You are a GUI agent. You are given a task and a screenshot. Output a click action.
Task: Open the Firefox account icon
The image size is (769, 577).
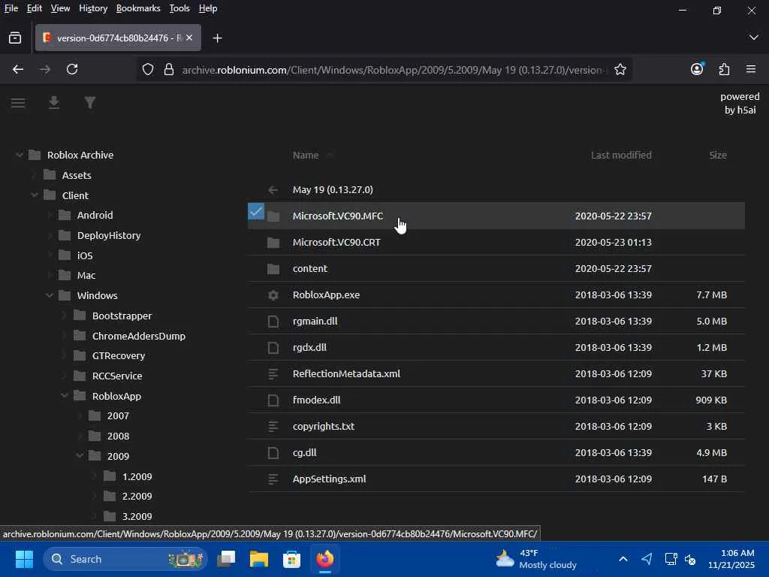[697, 69]
